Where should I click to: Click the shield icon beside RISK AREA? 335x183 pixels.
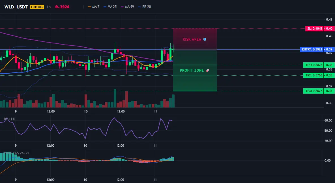205,39
